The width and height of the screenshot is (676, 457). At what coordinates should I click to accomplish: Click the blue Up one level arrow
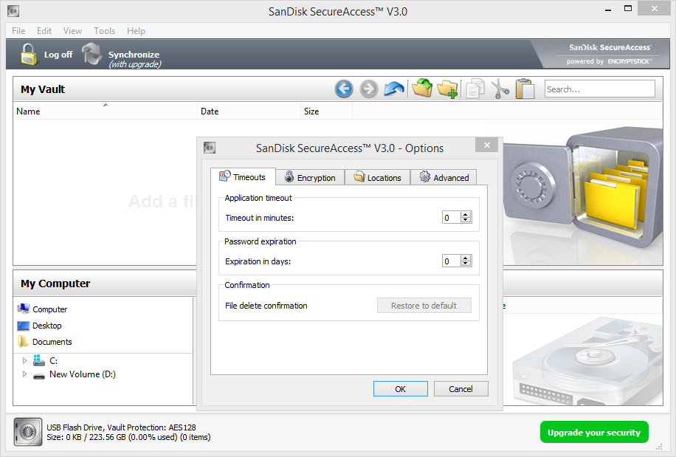click(x=394, y=89)
